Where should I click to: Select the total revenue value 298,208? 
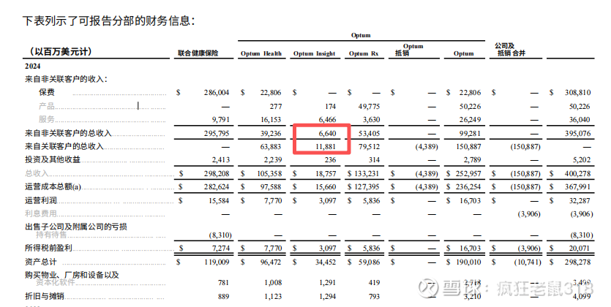pyautogui.click(x=217, y=173)
